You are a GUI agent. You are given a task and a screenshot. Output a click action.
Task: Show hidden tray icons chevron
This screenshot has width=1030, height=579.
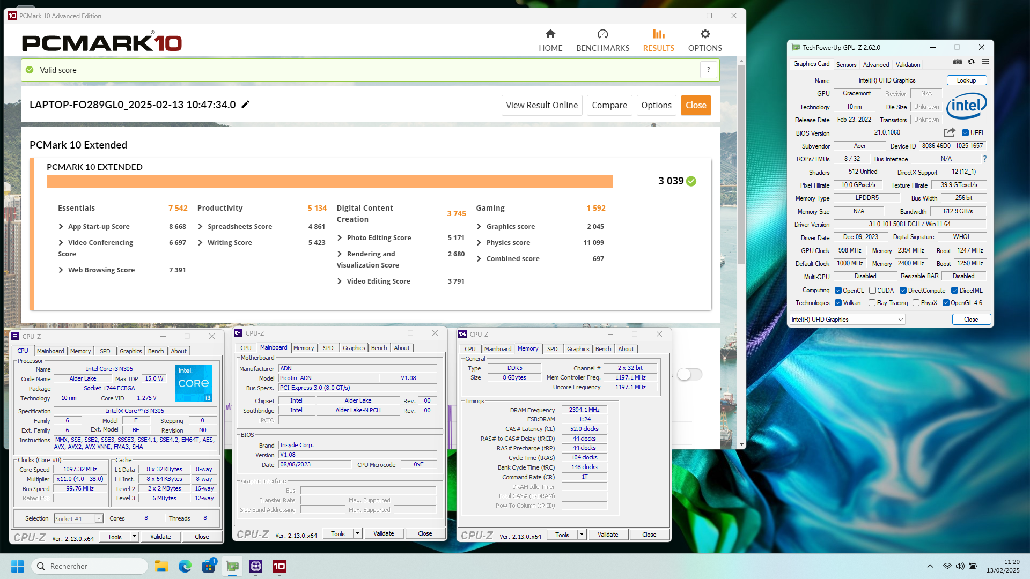click(x=930, y=566)
